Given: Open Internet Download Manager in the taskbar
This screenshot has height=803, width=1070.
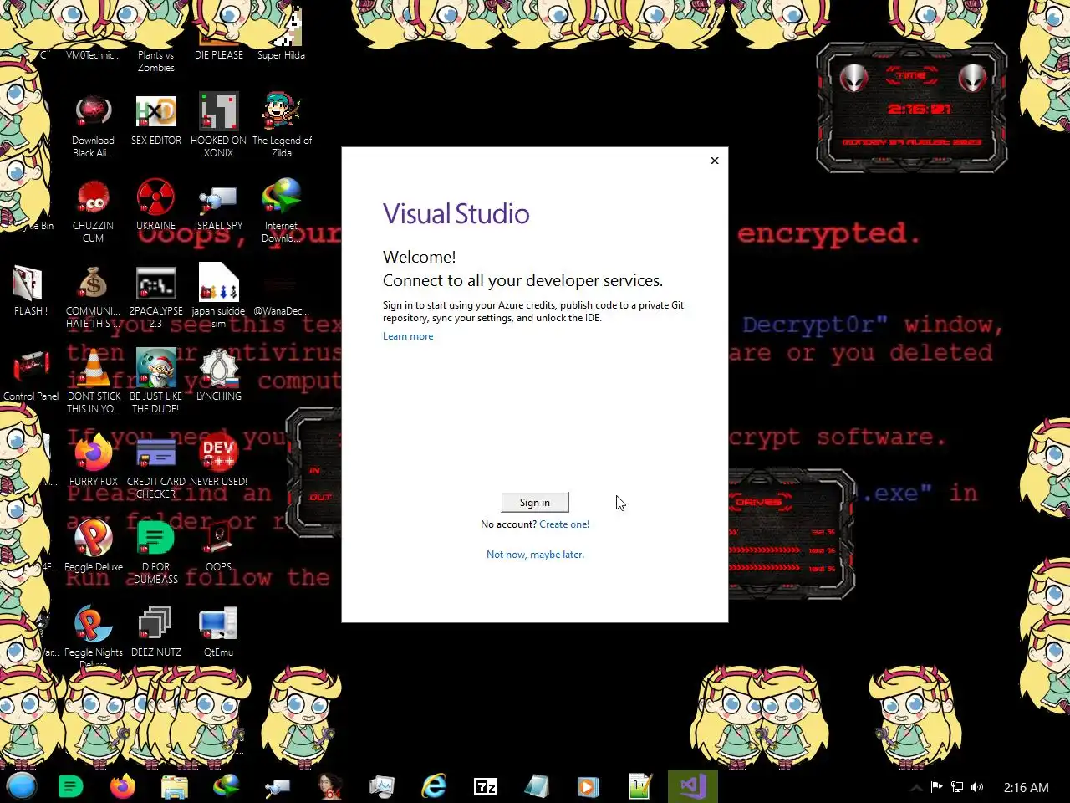Looking at the screenshot, I should 227,786.
